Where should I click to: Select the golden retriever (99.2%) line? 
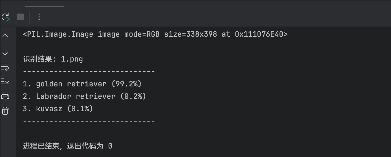(82, 84)
